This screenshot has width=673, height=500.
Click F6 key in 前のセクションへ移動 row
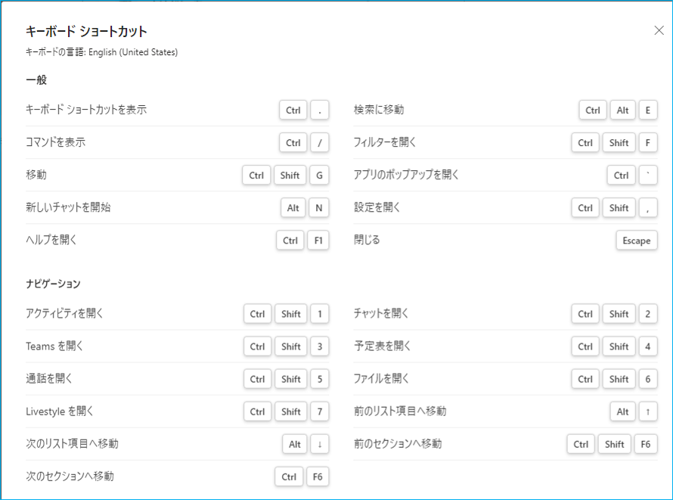[645, 444]
